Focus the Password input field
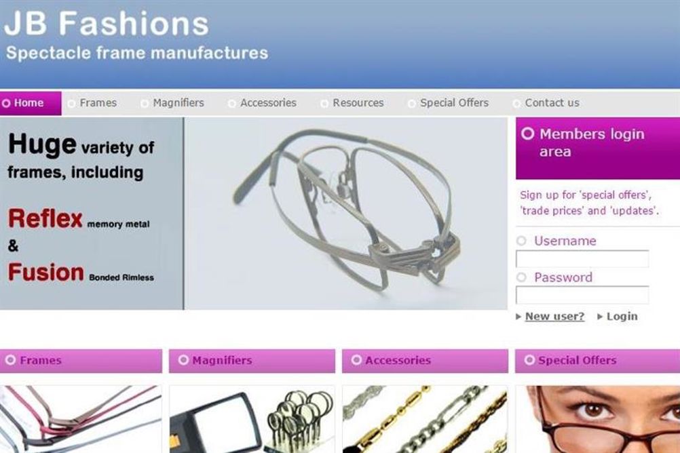This screenshot has height=453, width=680. [582, 295]
